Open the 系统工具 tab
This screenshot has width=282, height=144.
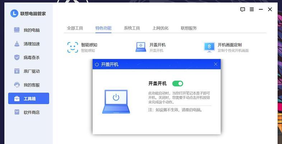click(132, 28)
